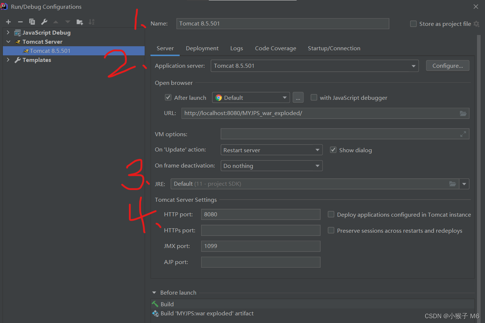Expand the Templates tree node
Viewport: 485px width, 323px height.
click(8, 60)
